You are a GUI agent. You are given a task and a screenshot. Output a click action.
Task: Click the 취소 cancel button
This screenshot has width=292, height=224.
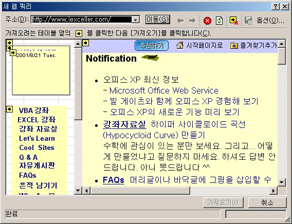point(267,202)
